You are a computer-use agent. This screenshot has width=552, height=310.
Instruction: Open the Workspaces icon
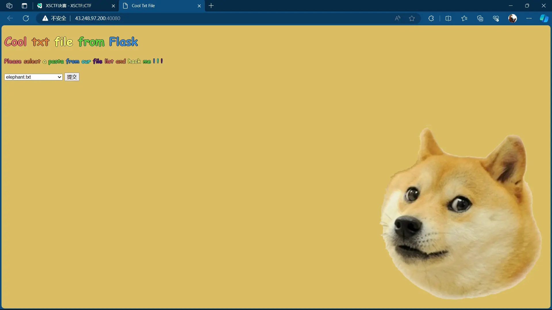click(x=9, y=5)
